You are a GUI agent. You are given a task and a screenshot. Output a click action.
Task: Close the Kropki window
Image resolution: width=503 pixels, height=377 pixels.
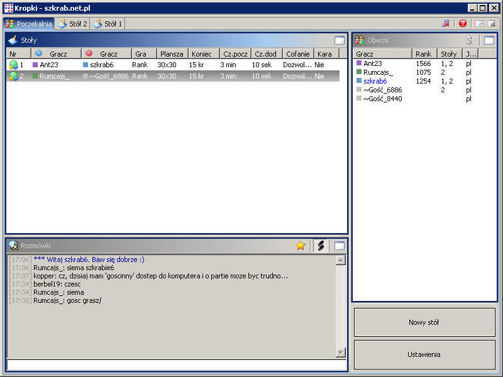click(494, 8)
